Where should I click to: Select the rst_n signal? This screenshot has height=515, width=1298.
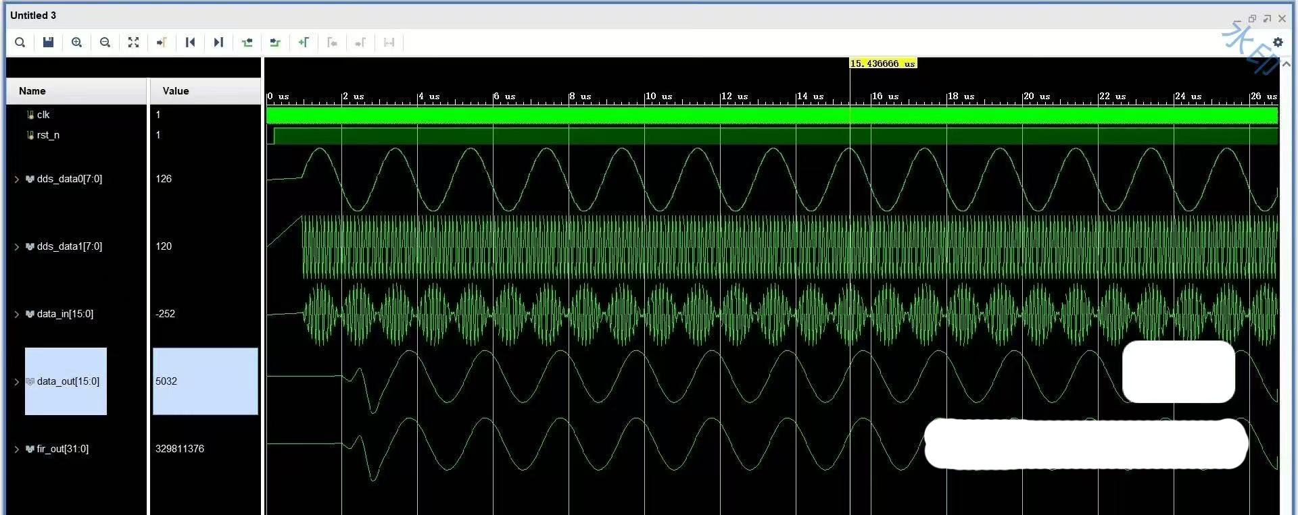(x=48, y=135)
